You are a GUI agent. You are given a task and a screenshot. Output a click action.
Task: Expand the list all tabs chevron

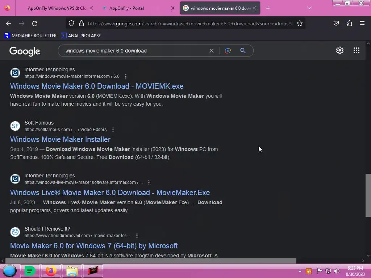(x=309, y=8)
